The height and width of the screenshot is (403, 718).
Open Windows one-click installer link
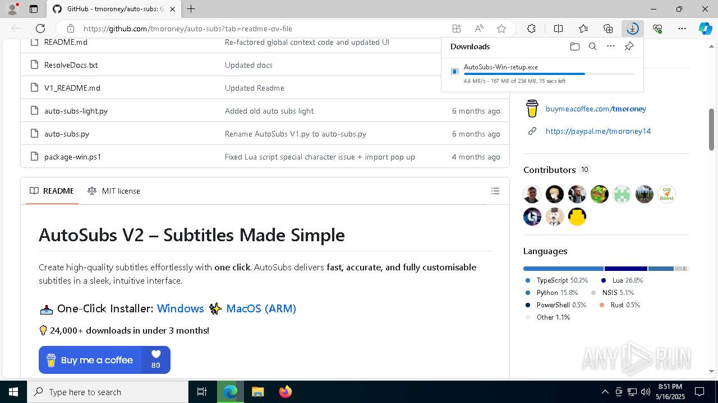(180, 308)
